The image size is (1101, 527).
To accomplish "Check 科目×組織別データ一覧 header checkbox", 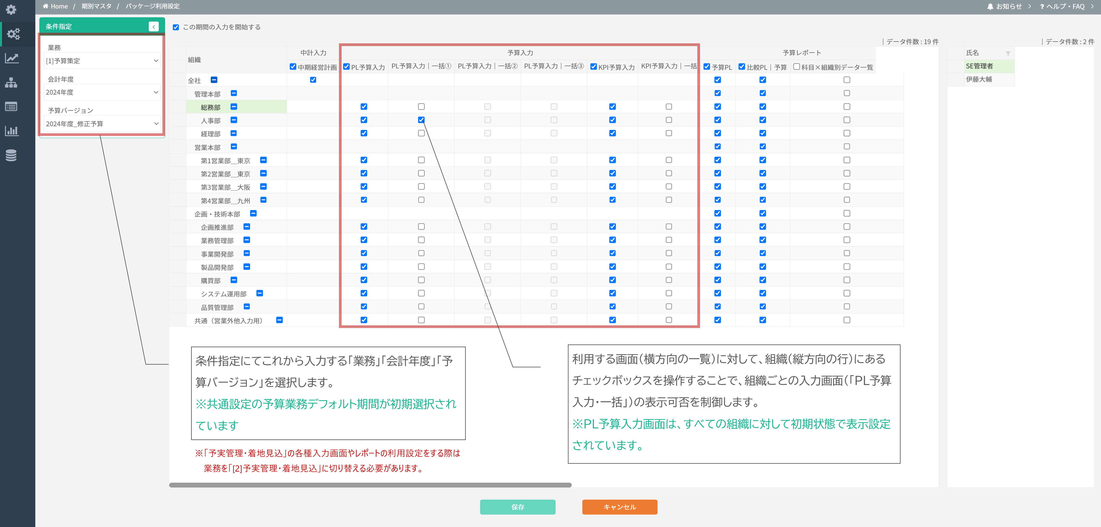I will [x=796, y=67].
